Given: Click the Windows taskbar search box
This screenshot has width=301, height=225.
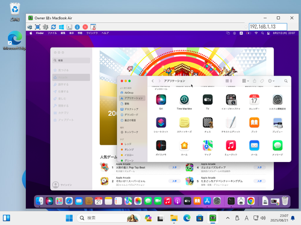Looking at the screenshot, I should pyautogui.click(x=108, y=218).
